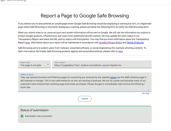Click the Submit button
Image resolution: width=171 pixels, height=131 pixels.
point(85,99)
